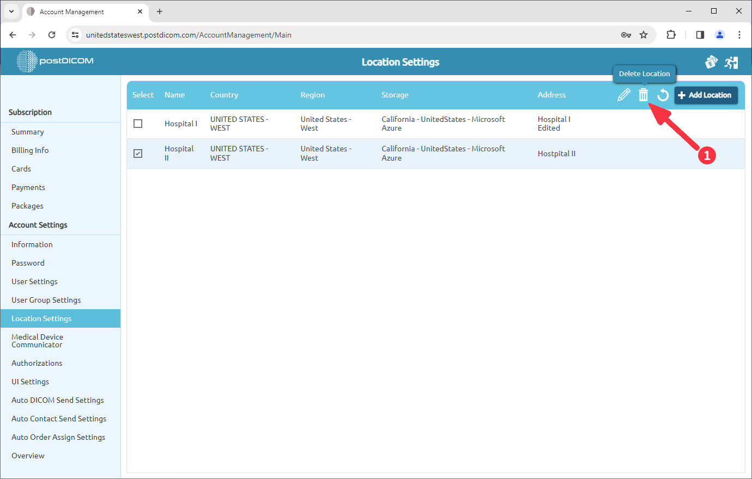Image resolution: width=752 pixels, height=479 pixels.
Task: Select Location Settings in the sidebar
Action: pos(41,318)
